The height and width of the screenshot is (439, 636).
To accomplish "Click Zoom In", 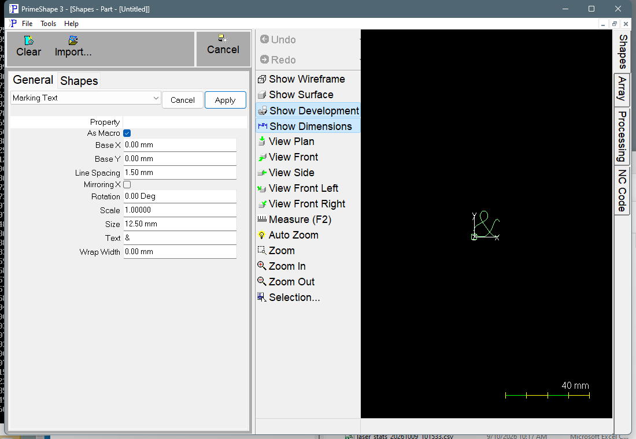I will point(282,266).
